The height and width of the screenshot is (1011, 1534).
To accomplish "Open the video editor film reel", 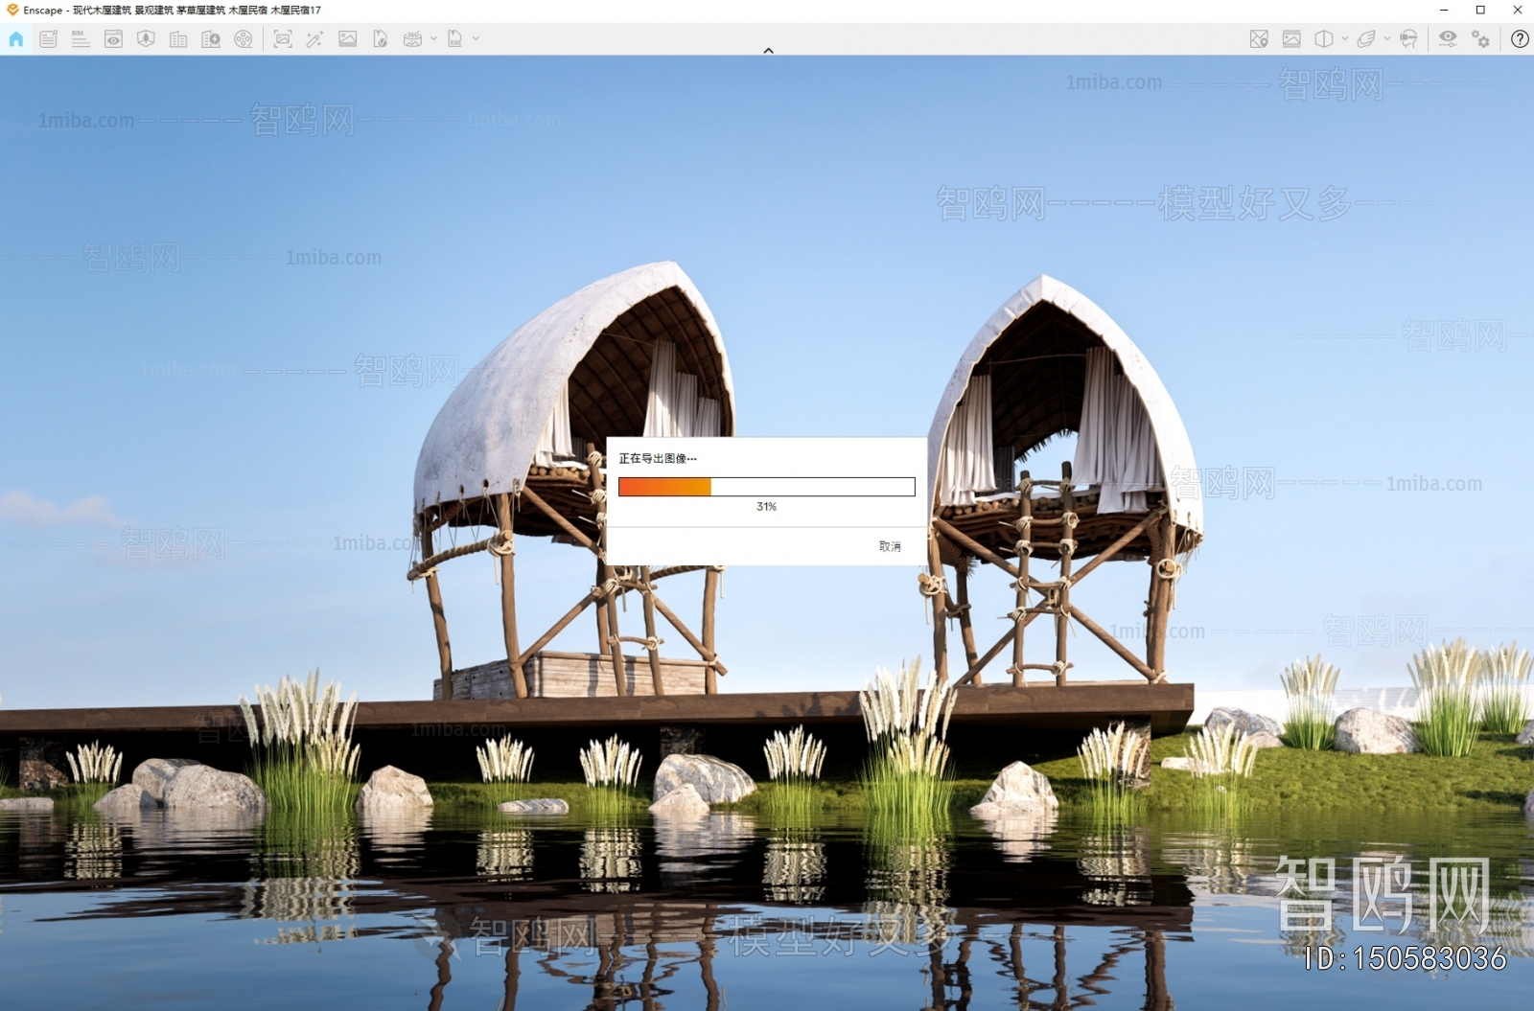I will 244,39.
